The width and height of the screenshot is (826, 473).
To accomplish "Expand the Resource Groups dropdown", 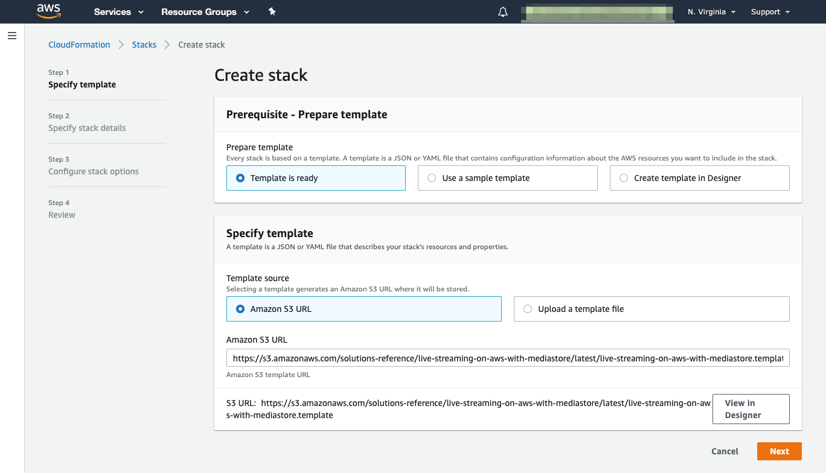I will tap(205, 12).
